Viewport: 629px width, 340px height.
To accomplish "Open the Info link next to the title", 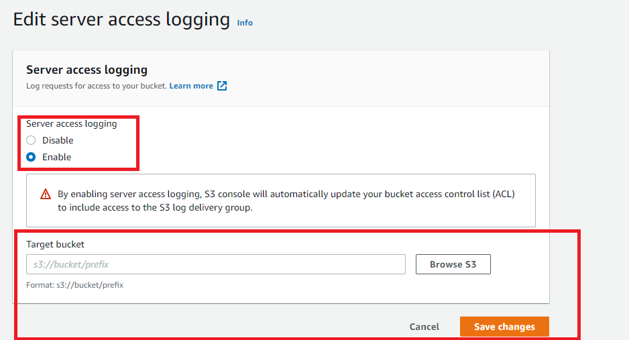I will (245, 23).
